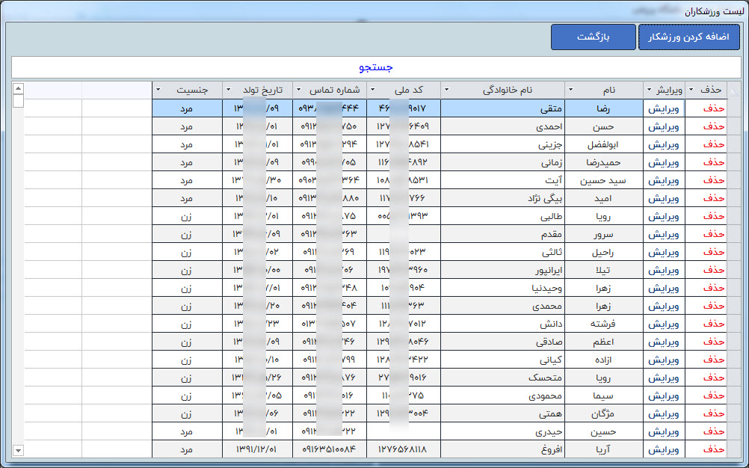Delete the زهرا وحیدنیا row

click(x=714, y=288)
